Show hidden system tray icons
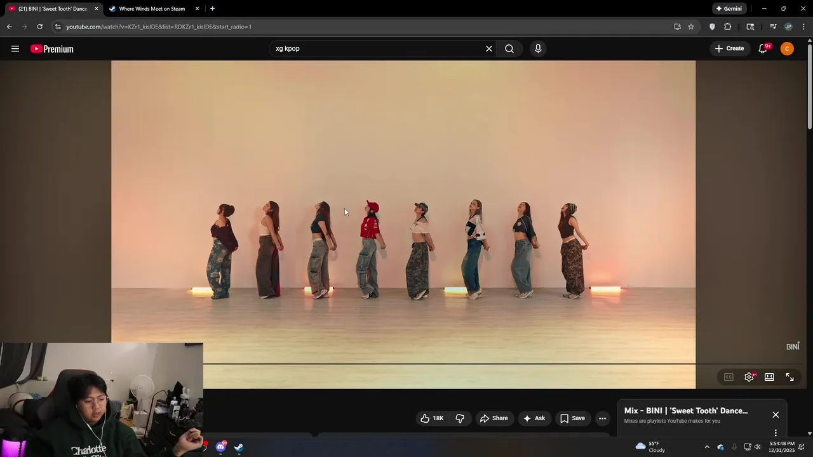The height and width of the screenshot is (457, 813). (707, 447)
